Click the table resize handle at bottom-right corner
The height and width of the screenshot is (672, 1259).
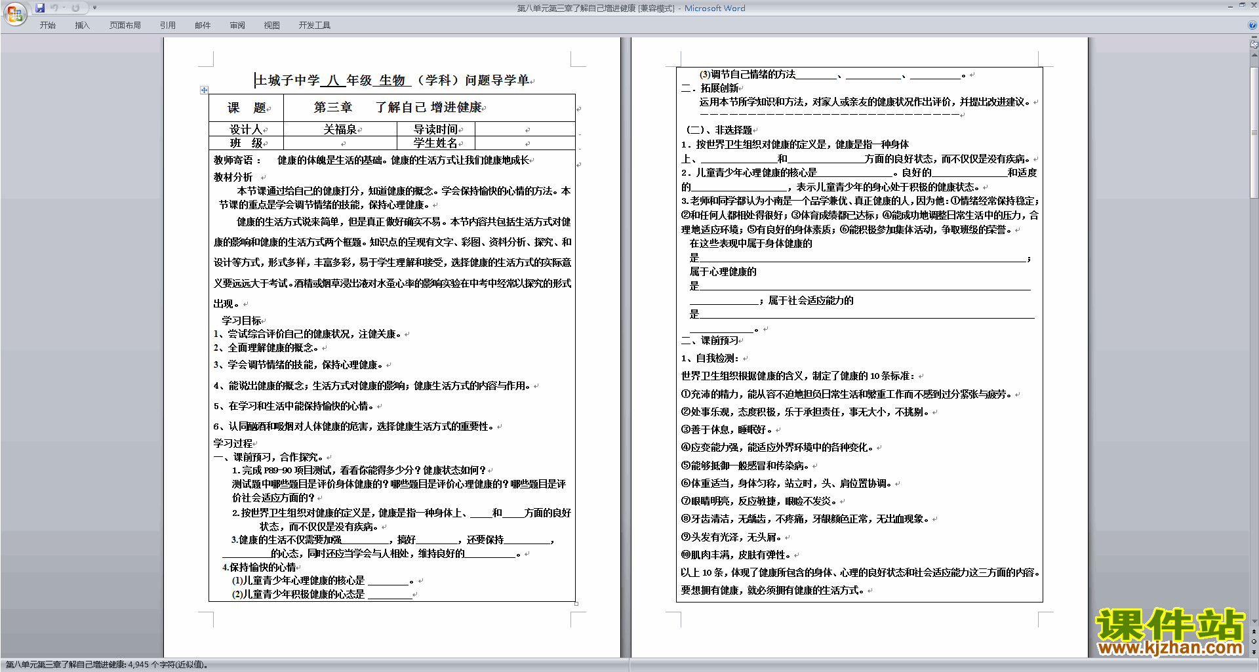576,604
